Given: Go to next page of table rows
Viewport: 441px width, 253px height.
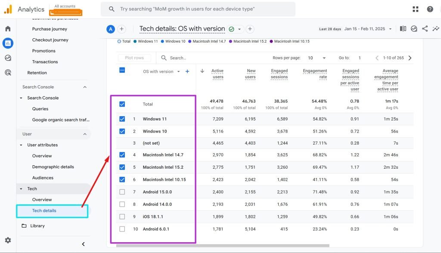Looking at the screenshot, I should pos(410,58).
